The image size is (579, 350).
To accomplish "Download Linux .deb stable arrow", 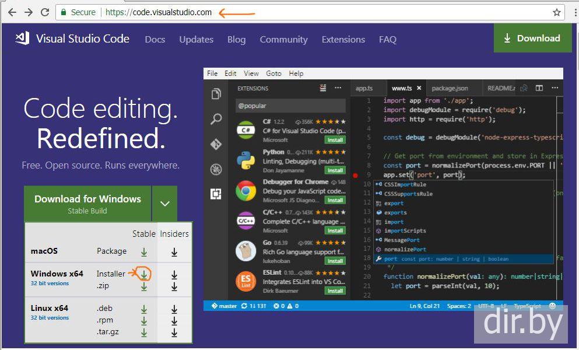I will tap(144, 309).
